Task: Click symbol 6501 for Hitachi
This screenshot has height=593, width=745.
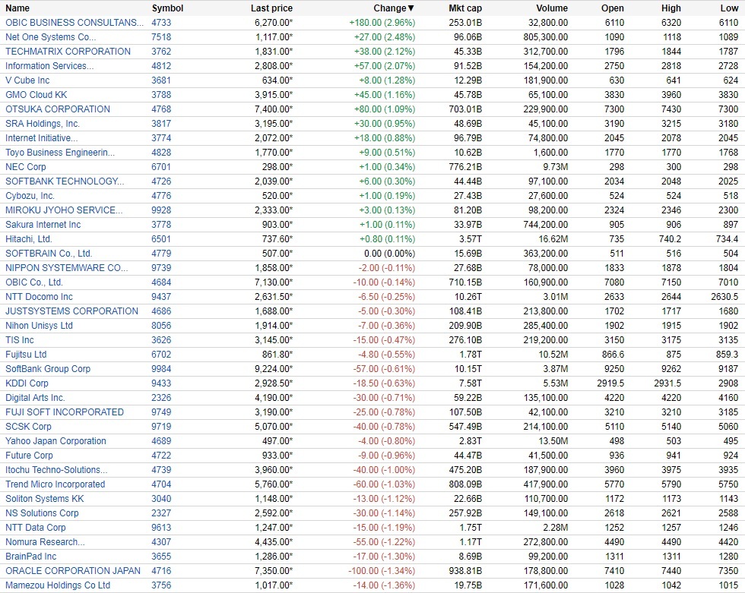Action: coord(161,239)
